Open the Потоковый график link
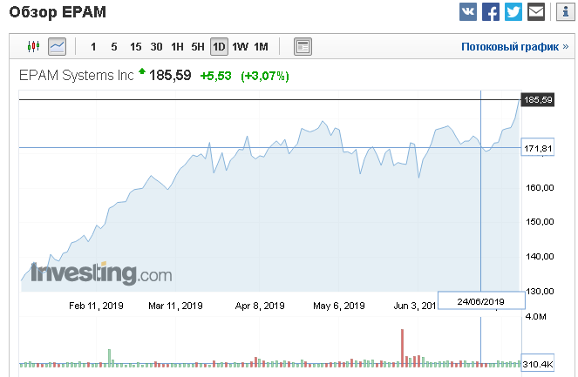 [515, 47]
